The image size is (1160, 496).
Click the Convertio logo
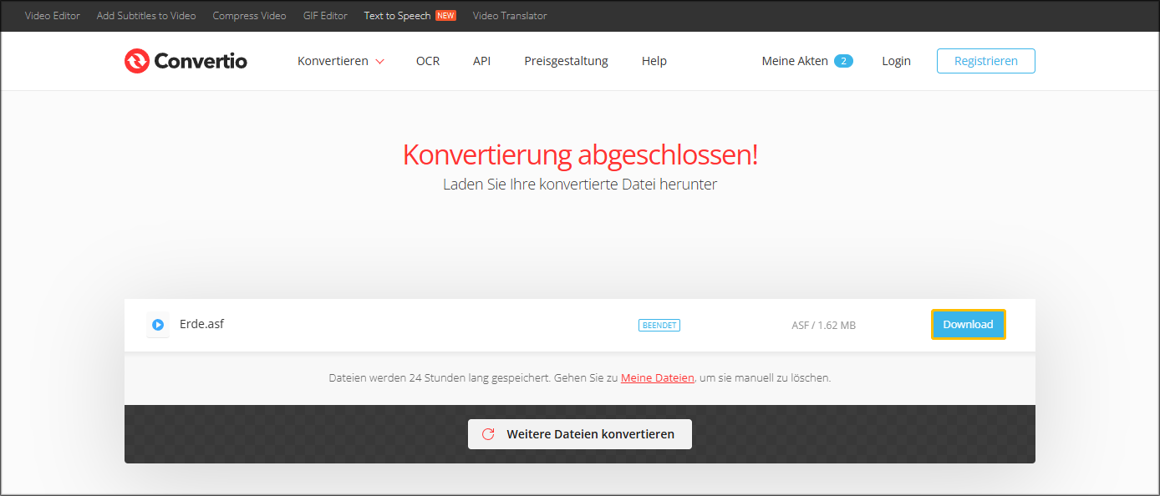pyautogui.click(x=185, y=60)
